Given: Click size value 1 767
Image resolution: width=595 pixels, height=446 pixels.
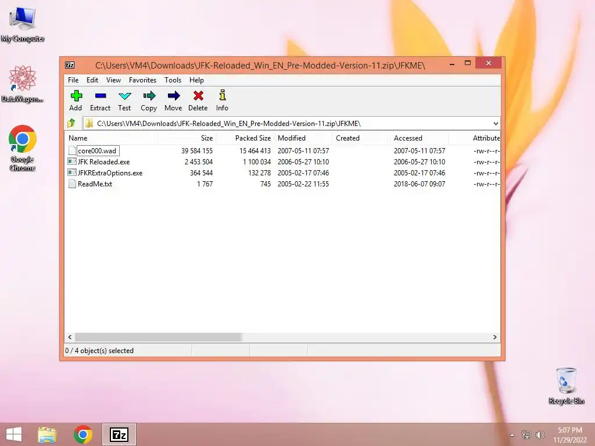Looking at the screenshot, I should (205, 184).
